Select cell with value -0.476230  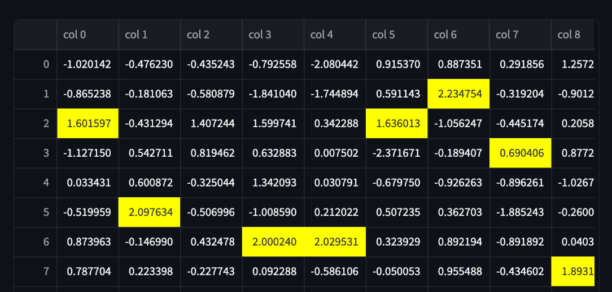click(x=150, y=64)
